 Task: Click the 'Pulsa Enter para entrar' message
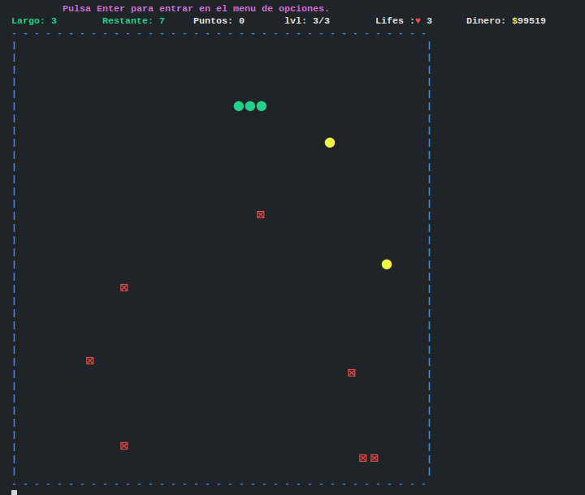(196, 9)
